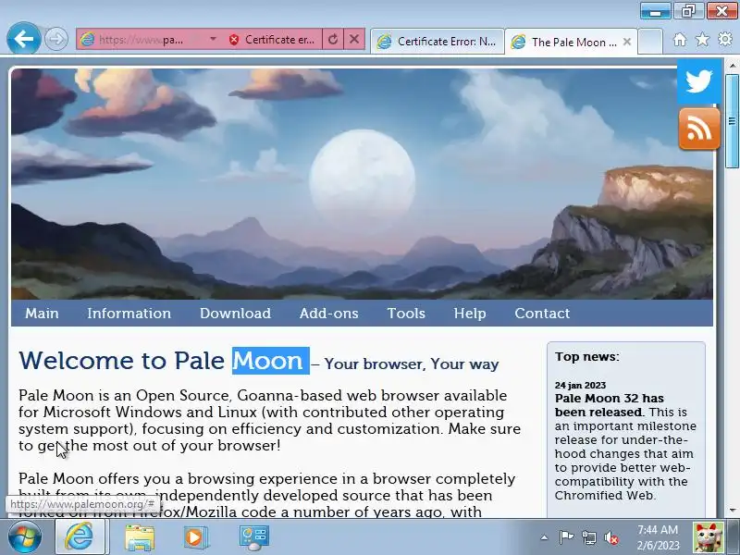Image resolution: width=740 pixels, height=555 pixels.
Task: Launch Windows Media Player from taskbar
Action: [x=195, y=537]
